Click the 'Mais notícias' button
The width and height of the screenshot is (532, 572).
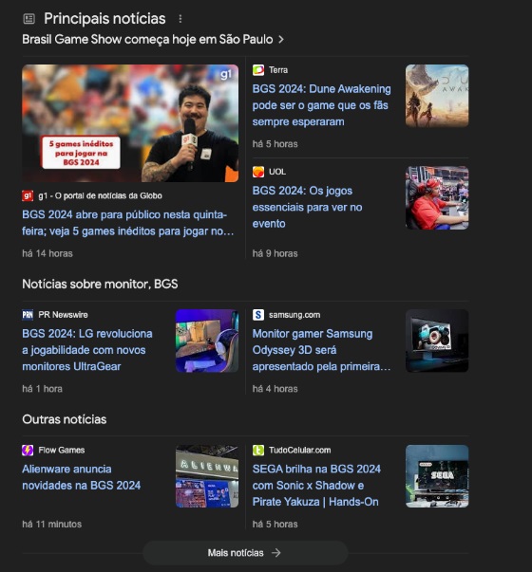pos(245,553)
